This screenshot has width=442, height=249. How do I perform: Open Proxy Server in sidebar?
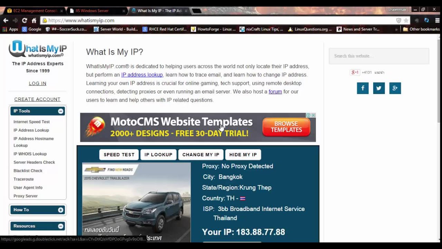click(26, 196)
